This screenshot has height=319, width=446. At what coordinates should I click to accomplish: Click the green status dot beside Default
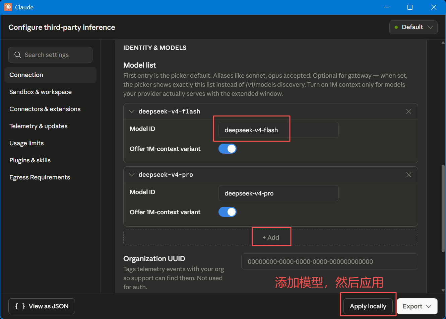(396, 27)
